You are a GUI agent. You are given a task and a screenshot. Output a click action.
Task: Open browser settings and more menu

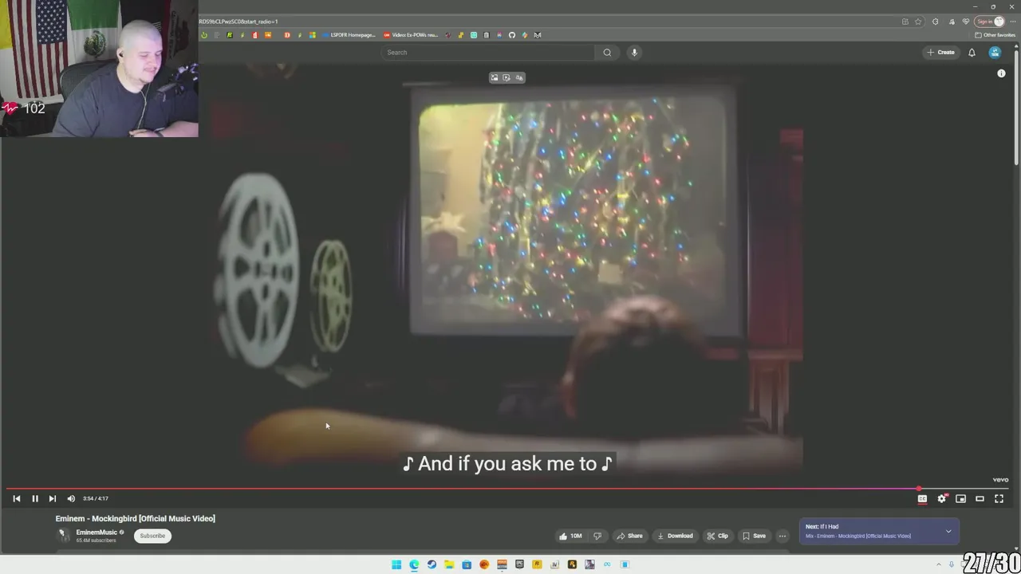click(1013, 22)
